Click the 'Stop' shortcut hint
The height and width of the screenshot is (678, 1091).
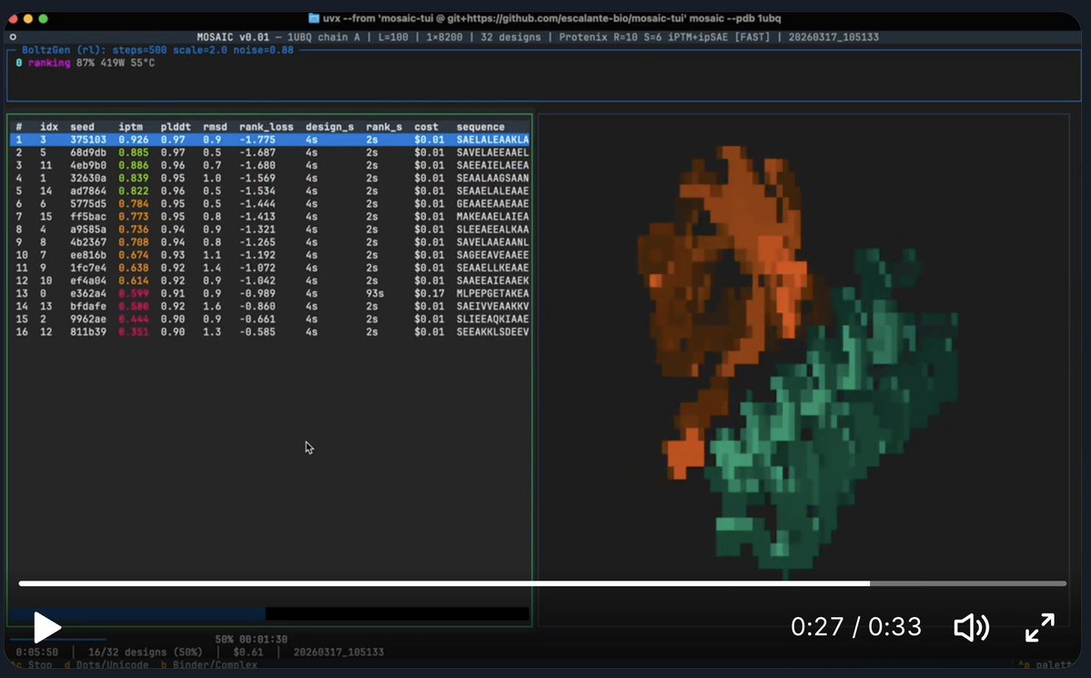click(40, 664)
